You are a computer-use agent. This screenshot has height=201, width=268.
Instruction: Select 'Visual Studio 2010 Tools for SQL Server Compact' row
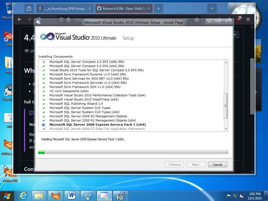pyautogui.click(x=96, y=70)
